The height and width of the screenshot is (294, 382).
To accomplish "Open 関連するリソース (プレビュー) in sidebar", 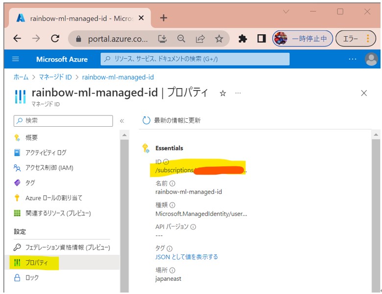I will pyautogui.click(x=58, y=213).
